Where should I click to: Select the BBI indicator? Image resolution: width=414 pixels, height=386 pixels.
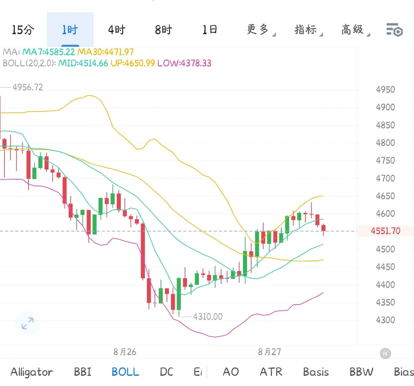coord(82,372)
